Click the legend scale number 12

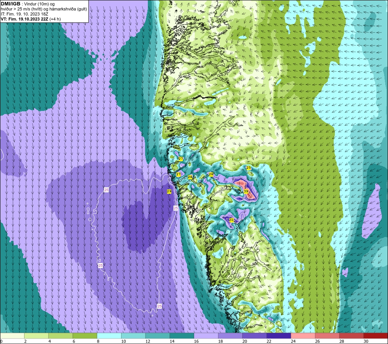[x=148, y=341]
